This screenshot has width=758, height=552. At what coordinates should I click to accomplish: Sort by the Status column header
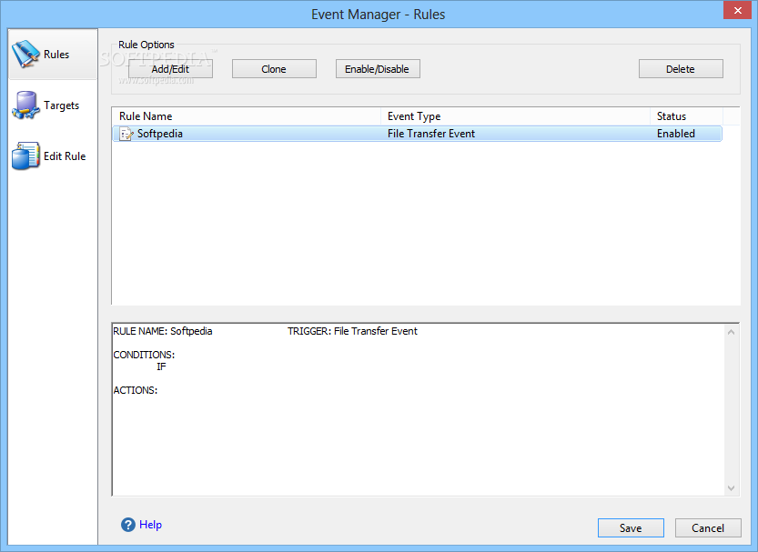click(686, 116)
